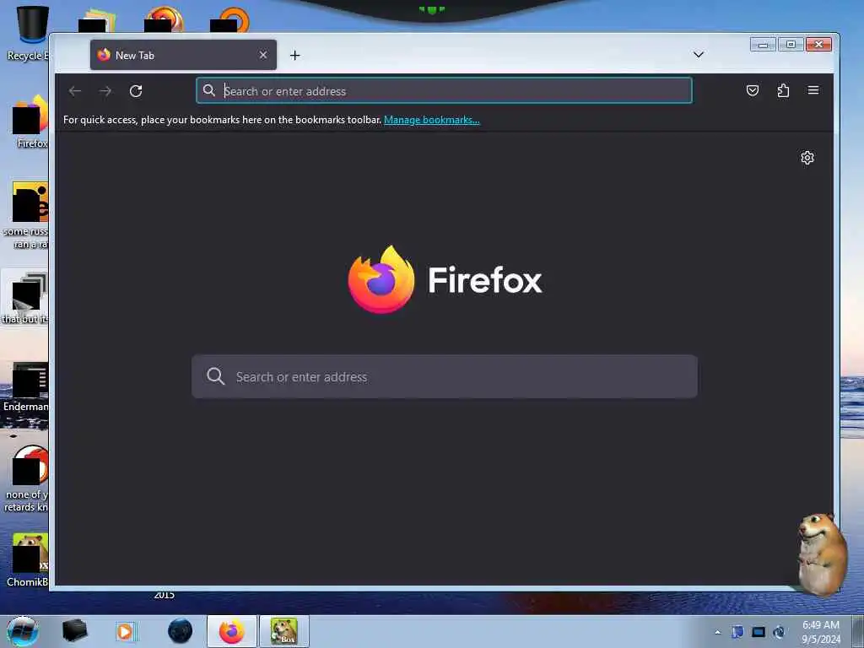Close the Firefox window
864x648 pixels.
coord(818,45)
